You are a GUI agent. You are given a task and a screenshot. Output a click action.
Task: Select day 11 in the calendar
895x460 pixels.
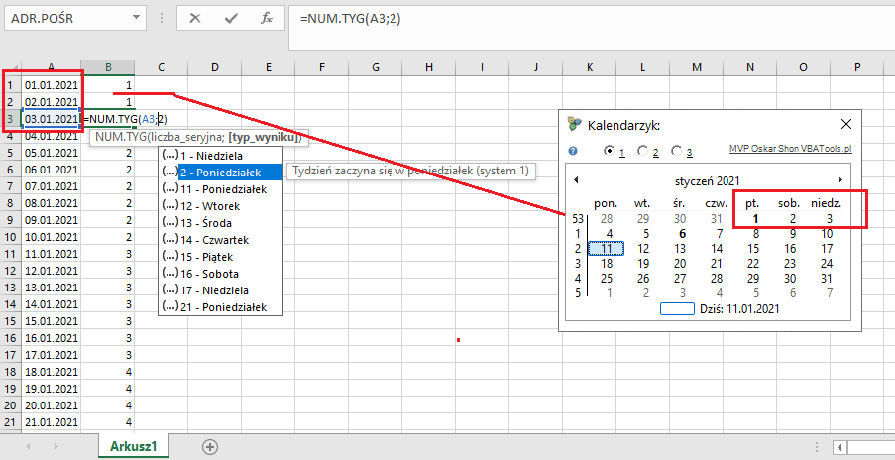tap(607, 248)
